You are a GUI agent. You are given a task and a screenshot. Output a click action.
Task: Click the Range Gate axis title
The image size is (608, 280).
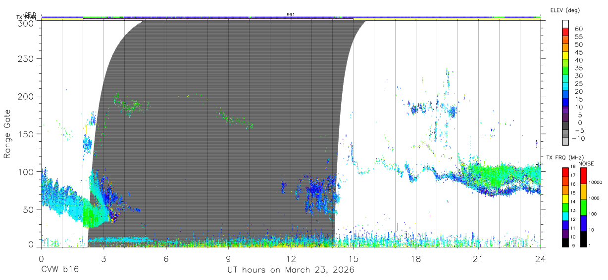coord(7,135)
